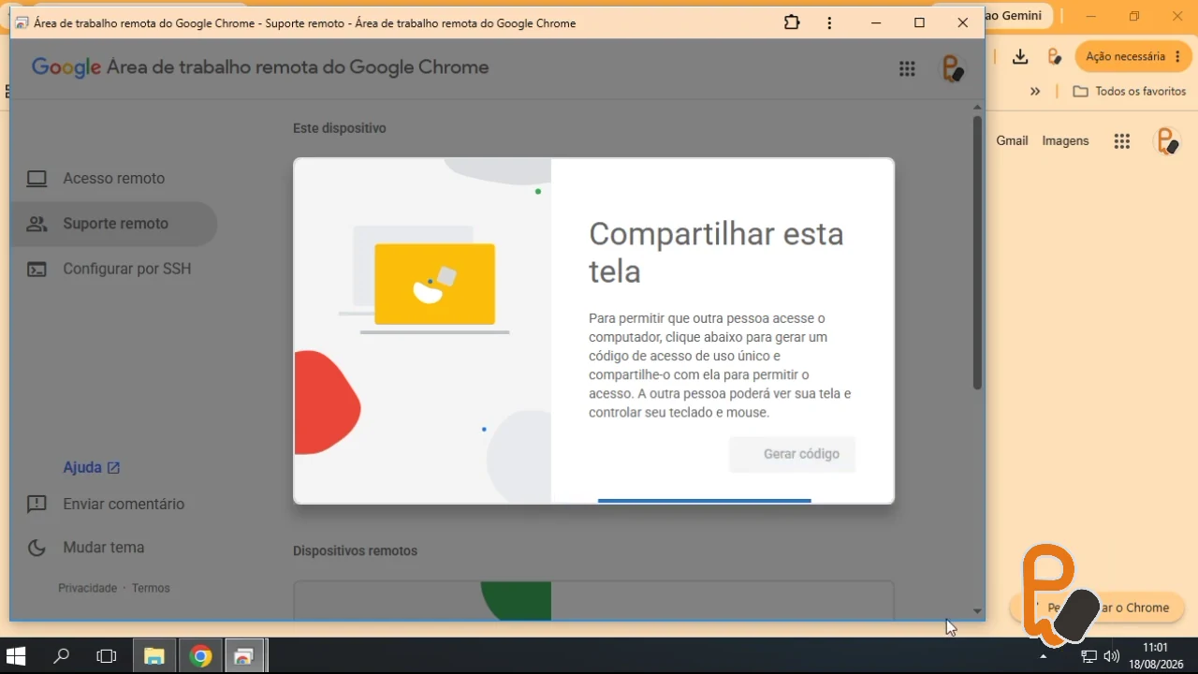Expand the hidden bookmarks chevron in Chrome
The height and width of the screenshot is (674, 1198).
pyautogui.click(x=1035, y=92)
